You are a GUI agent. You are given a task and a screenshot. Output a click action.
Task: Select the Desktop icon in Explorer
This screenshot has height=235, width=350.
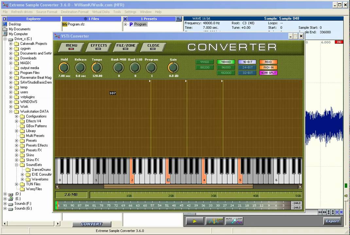click(x=5, y=24)
